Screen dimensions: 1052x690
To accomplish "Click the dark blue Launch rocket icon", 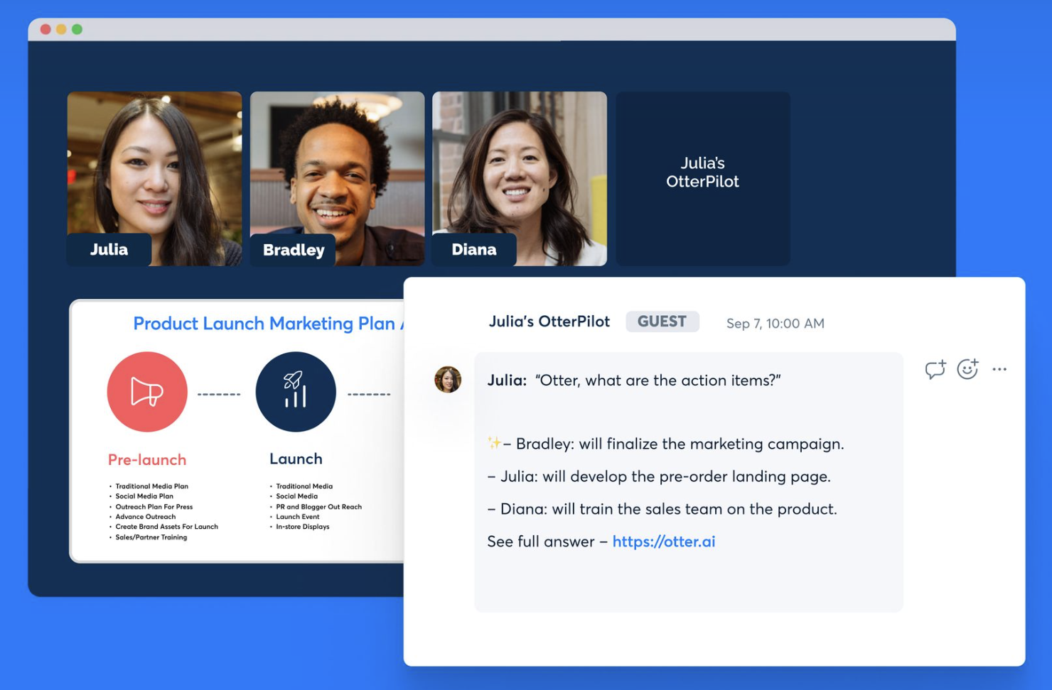I will click(296, 392).
